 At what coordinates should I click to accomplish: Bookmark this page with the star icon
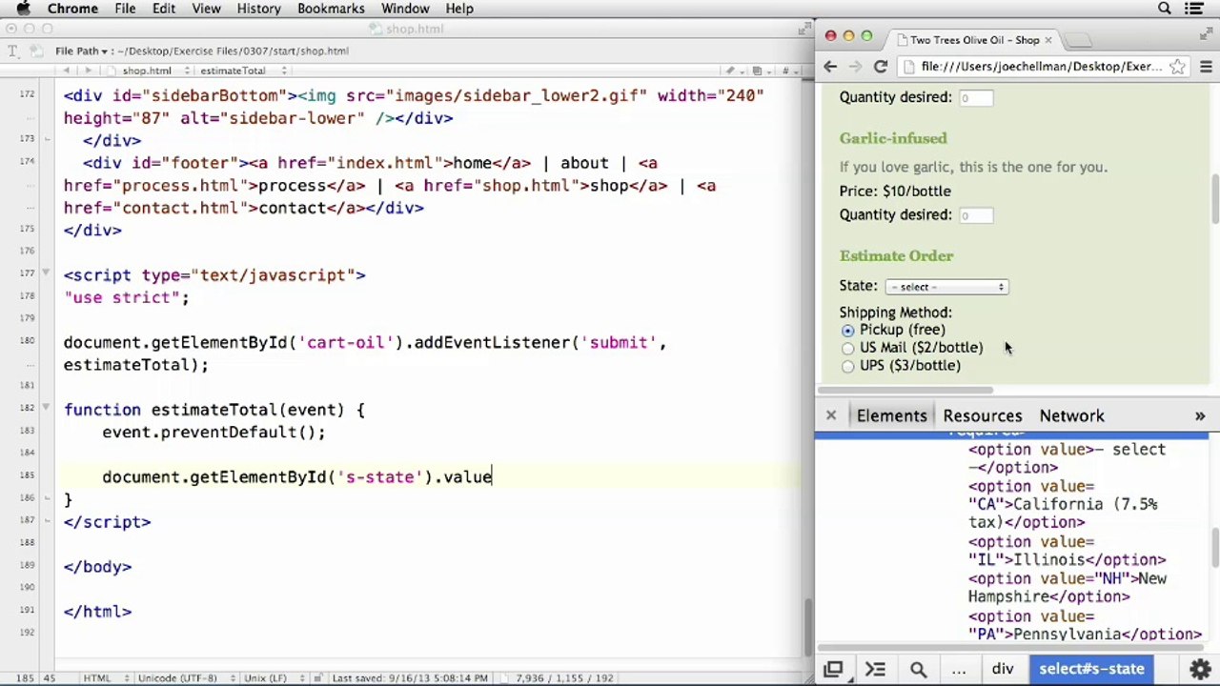pos(1178,67)
